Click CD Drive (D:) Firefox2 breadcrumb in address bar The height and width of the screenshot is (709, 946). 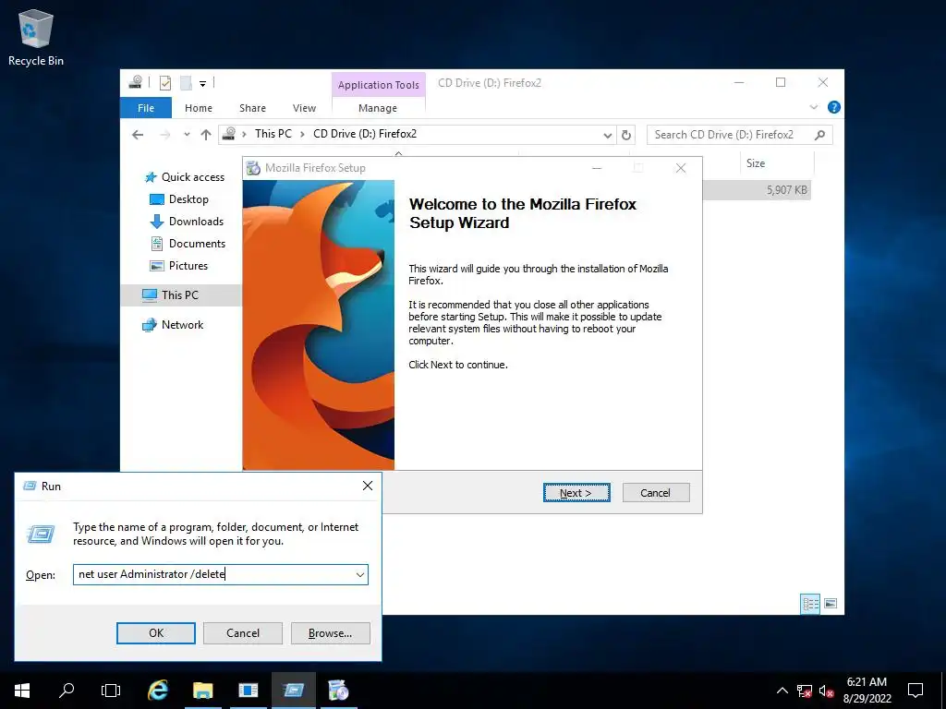pyautogui.click(x=364, y=134)
